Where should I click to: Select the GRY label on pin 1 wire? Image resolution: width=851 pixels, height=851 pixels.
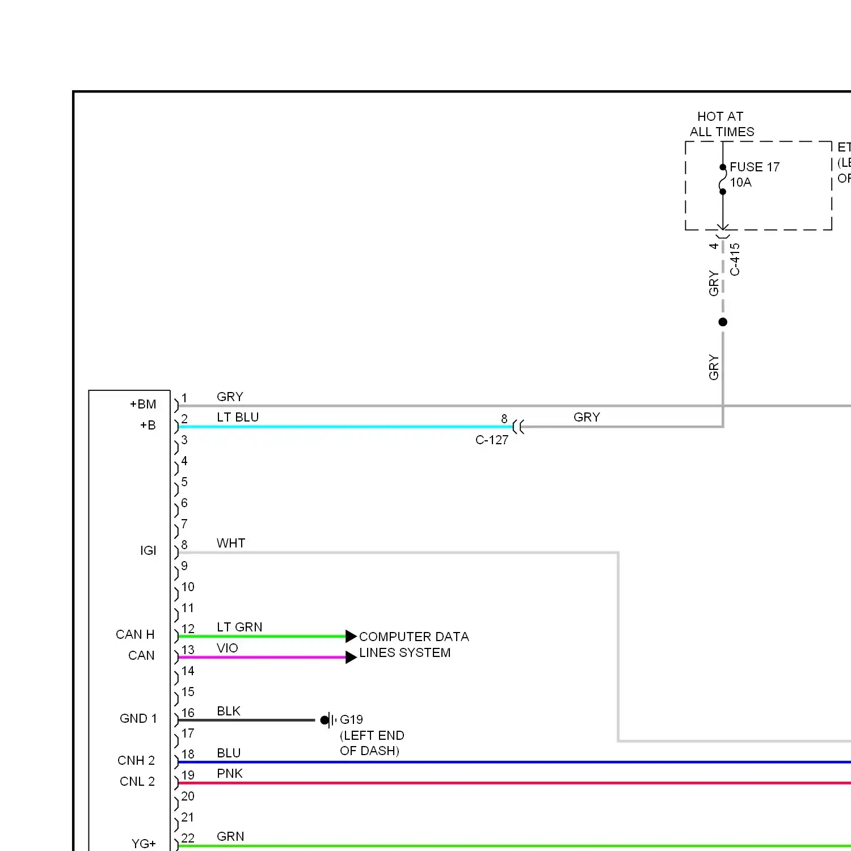pyautogui.click(x=230, y=397)
